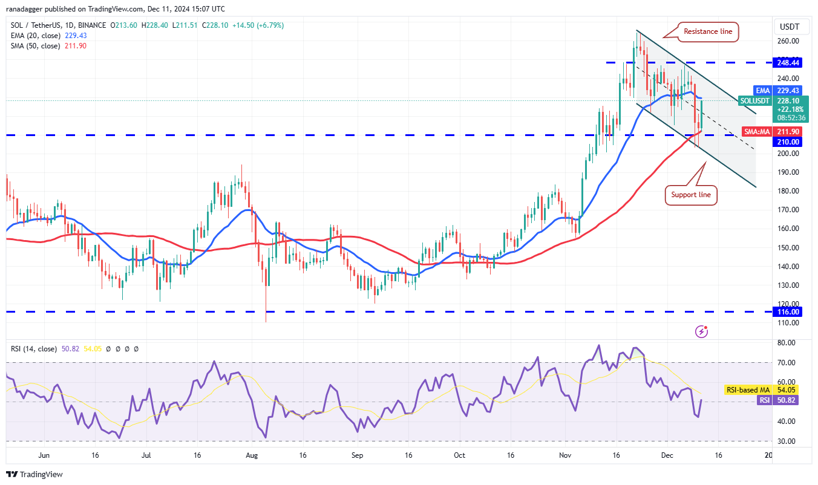Click the Oct date label

(460, 455)
